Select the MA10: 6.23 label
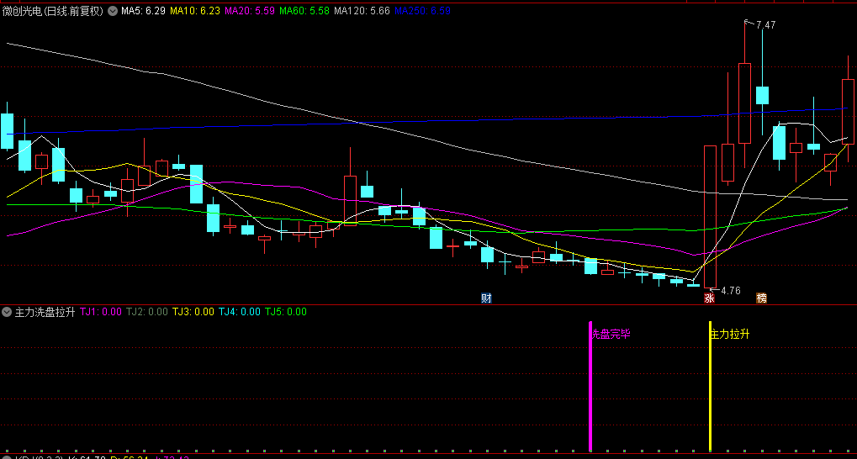 tap(194, 10)
